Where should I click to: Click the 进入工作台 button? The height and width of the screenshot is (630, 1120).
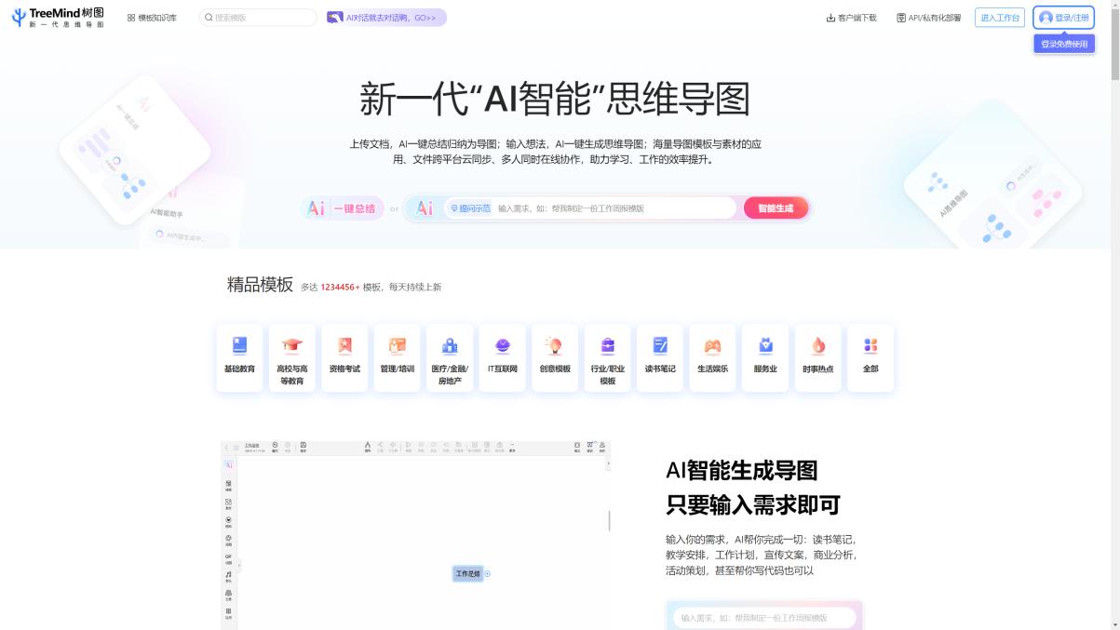[x=1000, y=18]
